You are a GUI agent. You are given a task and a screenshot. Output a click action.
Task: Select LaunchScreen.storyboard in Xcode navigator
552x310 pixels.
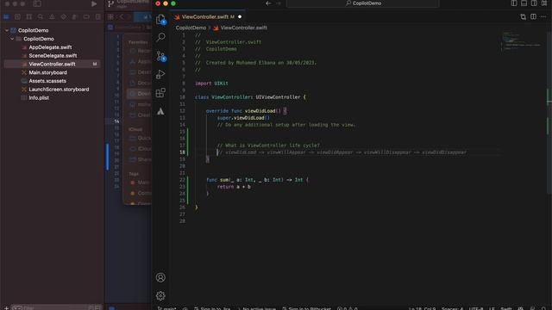[59, 90]
